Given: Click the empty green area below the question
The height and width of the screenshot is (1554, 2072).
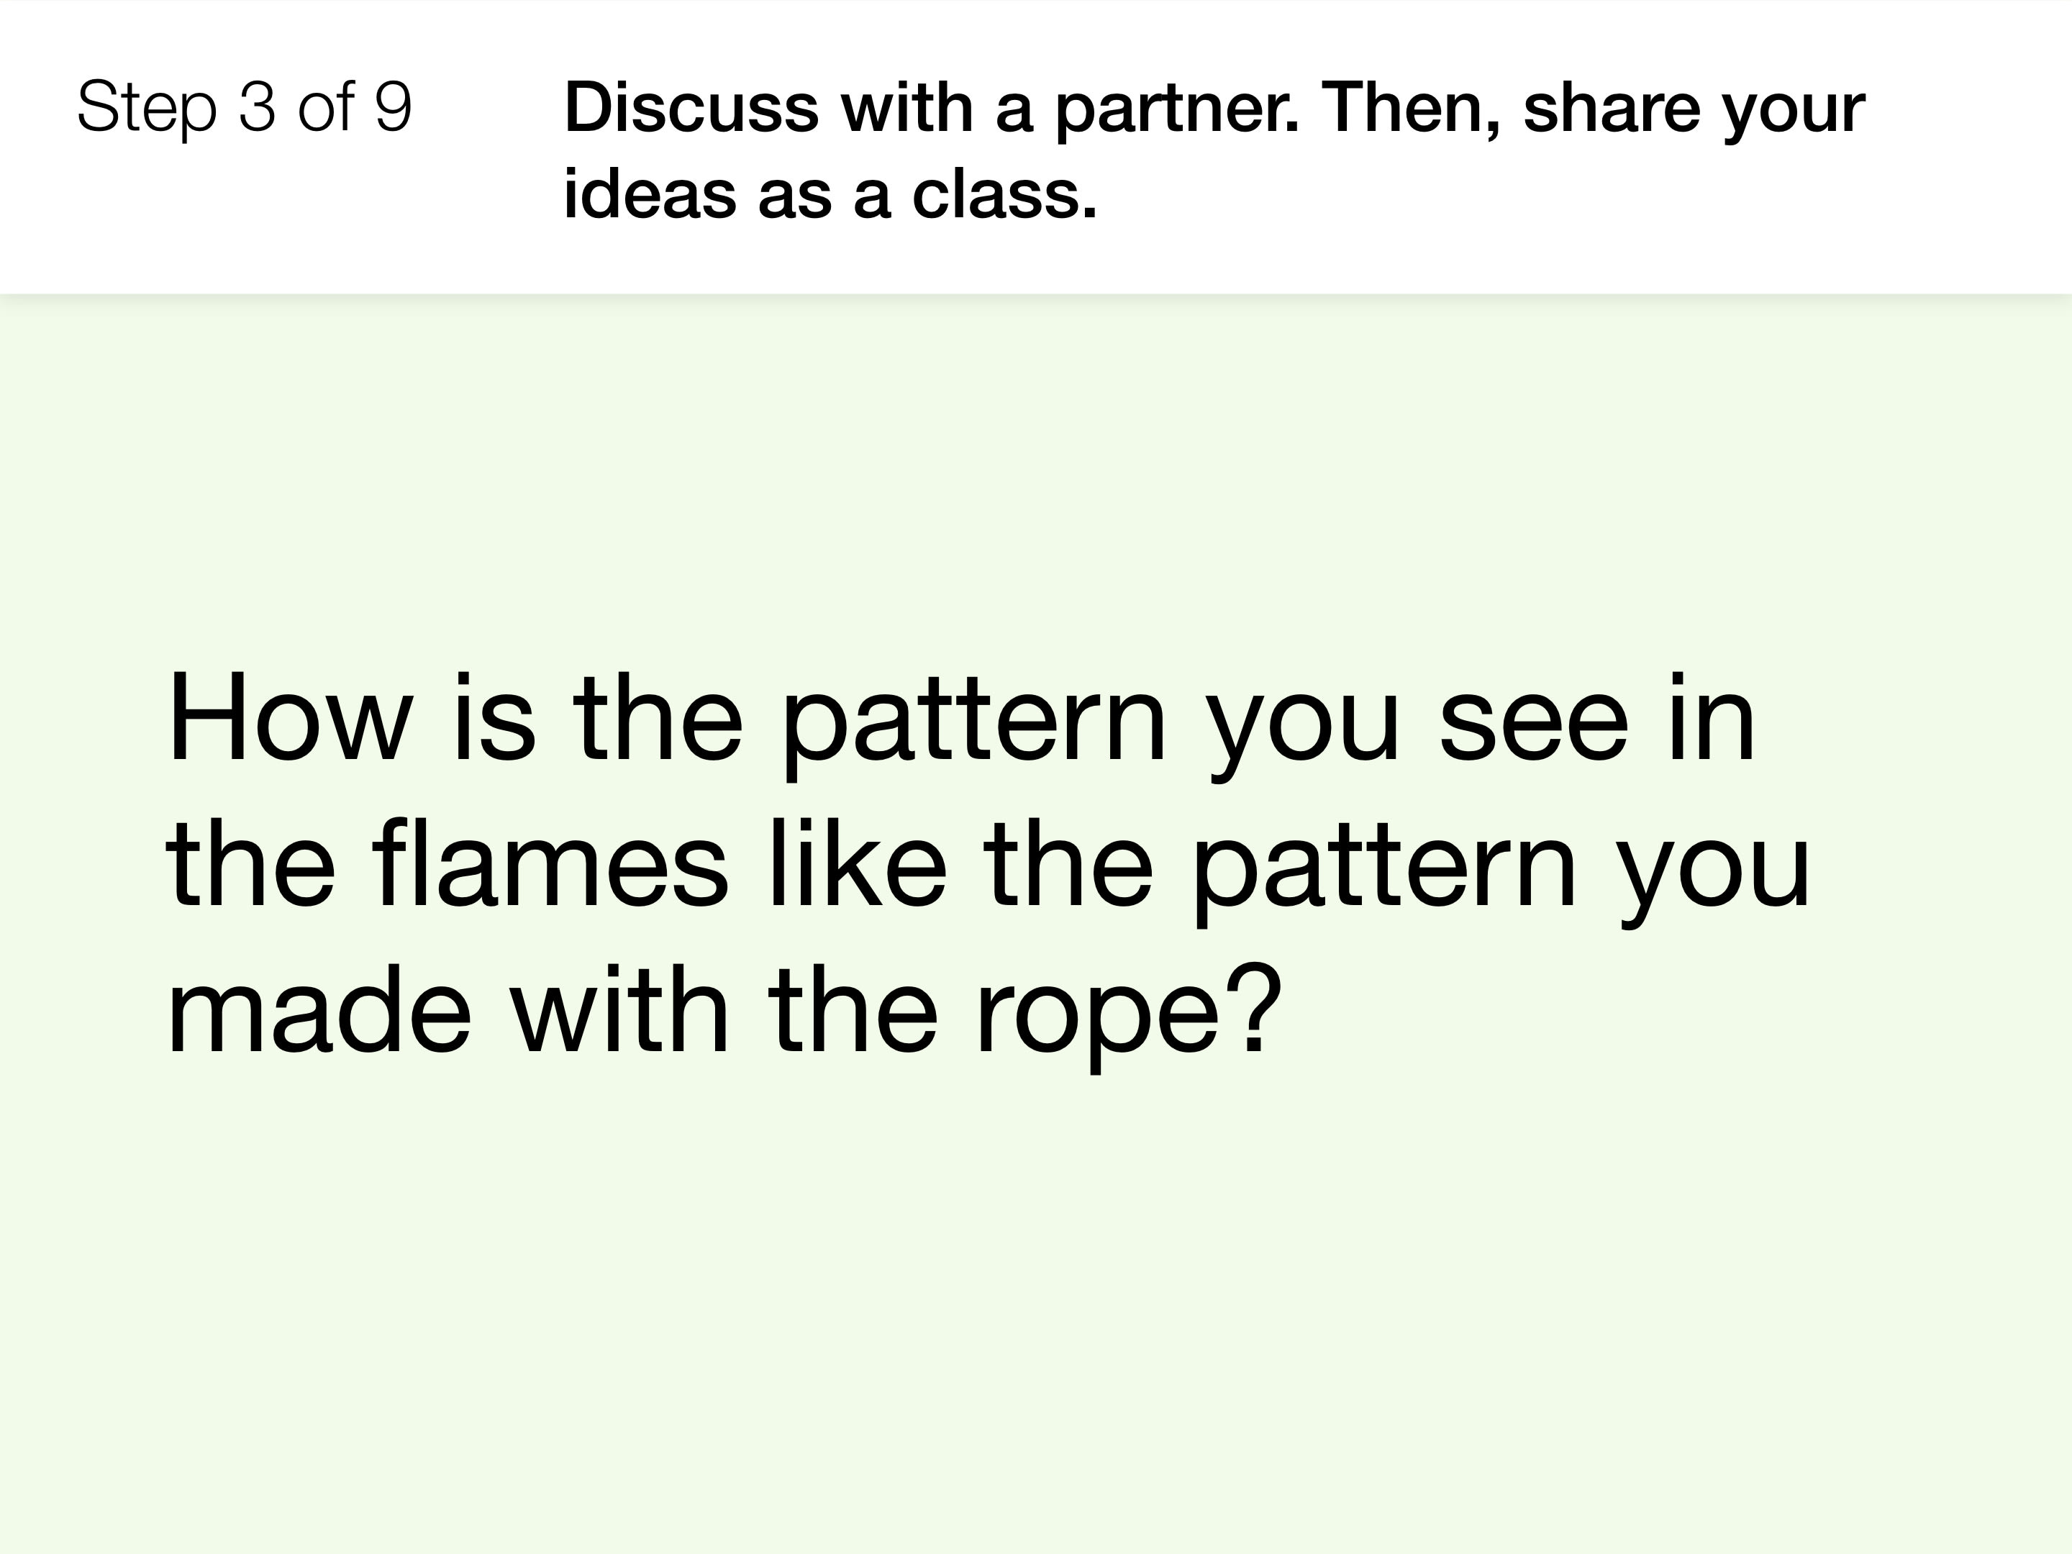Looking at the screenshot, I should (x=1036, y=1312).
